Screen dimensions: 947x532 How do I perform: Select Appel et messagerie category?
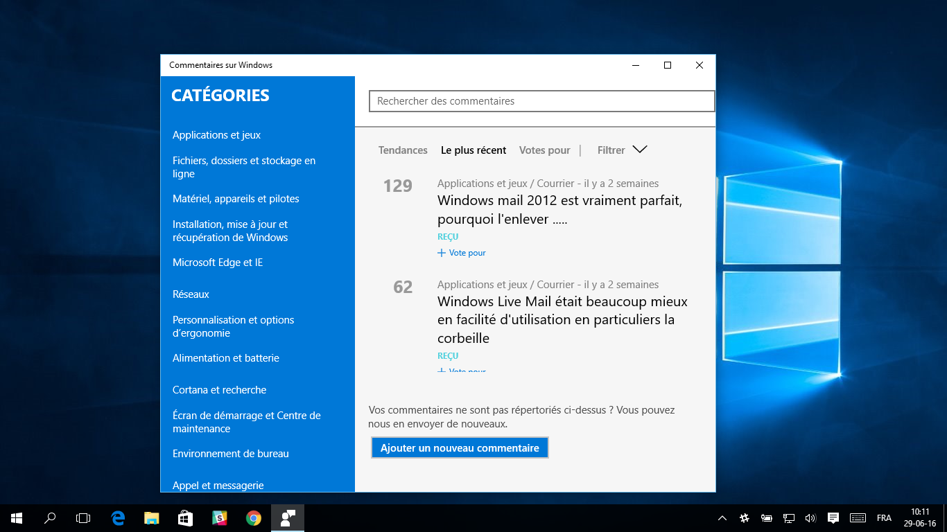[218, 486]
